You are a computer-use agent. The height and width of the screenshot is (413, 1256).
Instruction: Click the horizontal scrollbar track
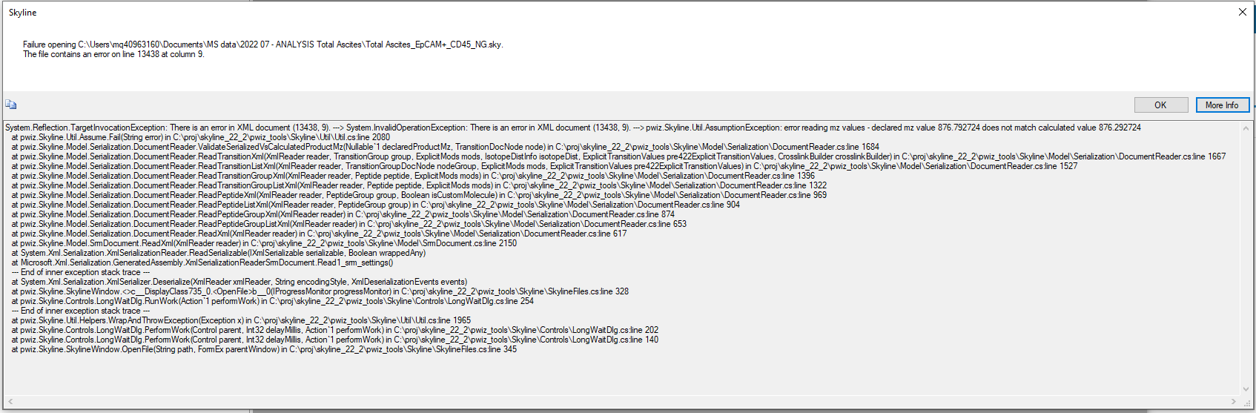click(x=623, y=402)
